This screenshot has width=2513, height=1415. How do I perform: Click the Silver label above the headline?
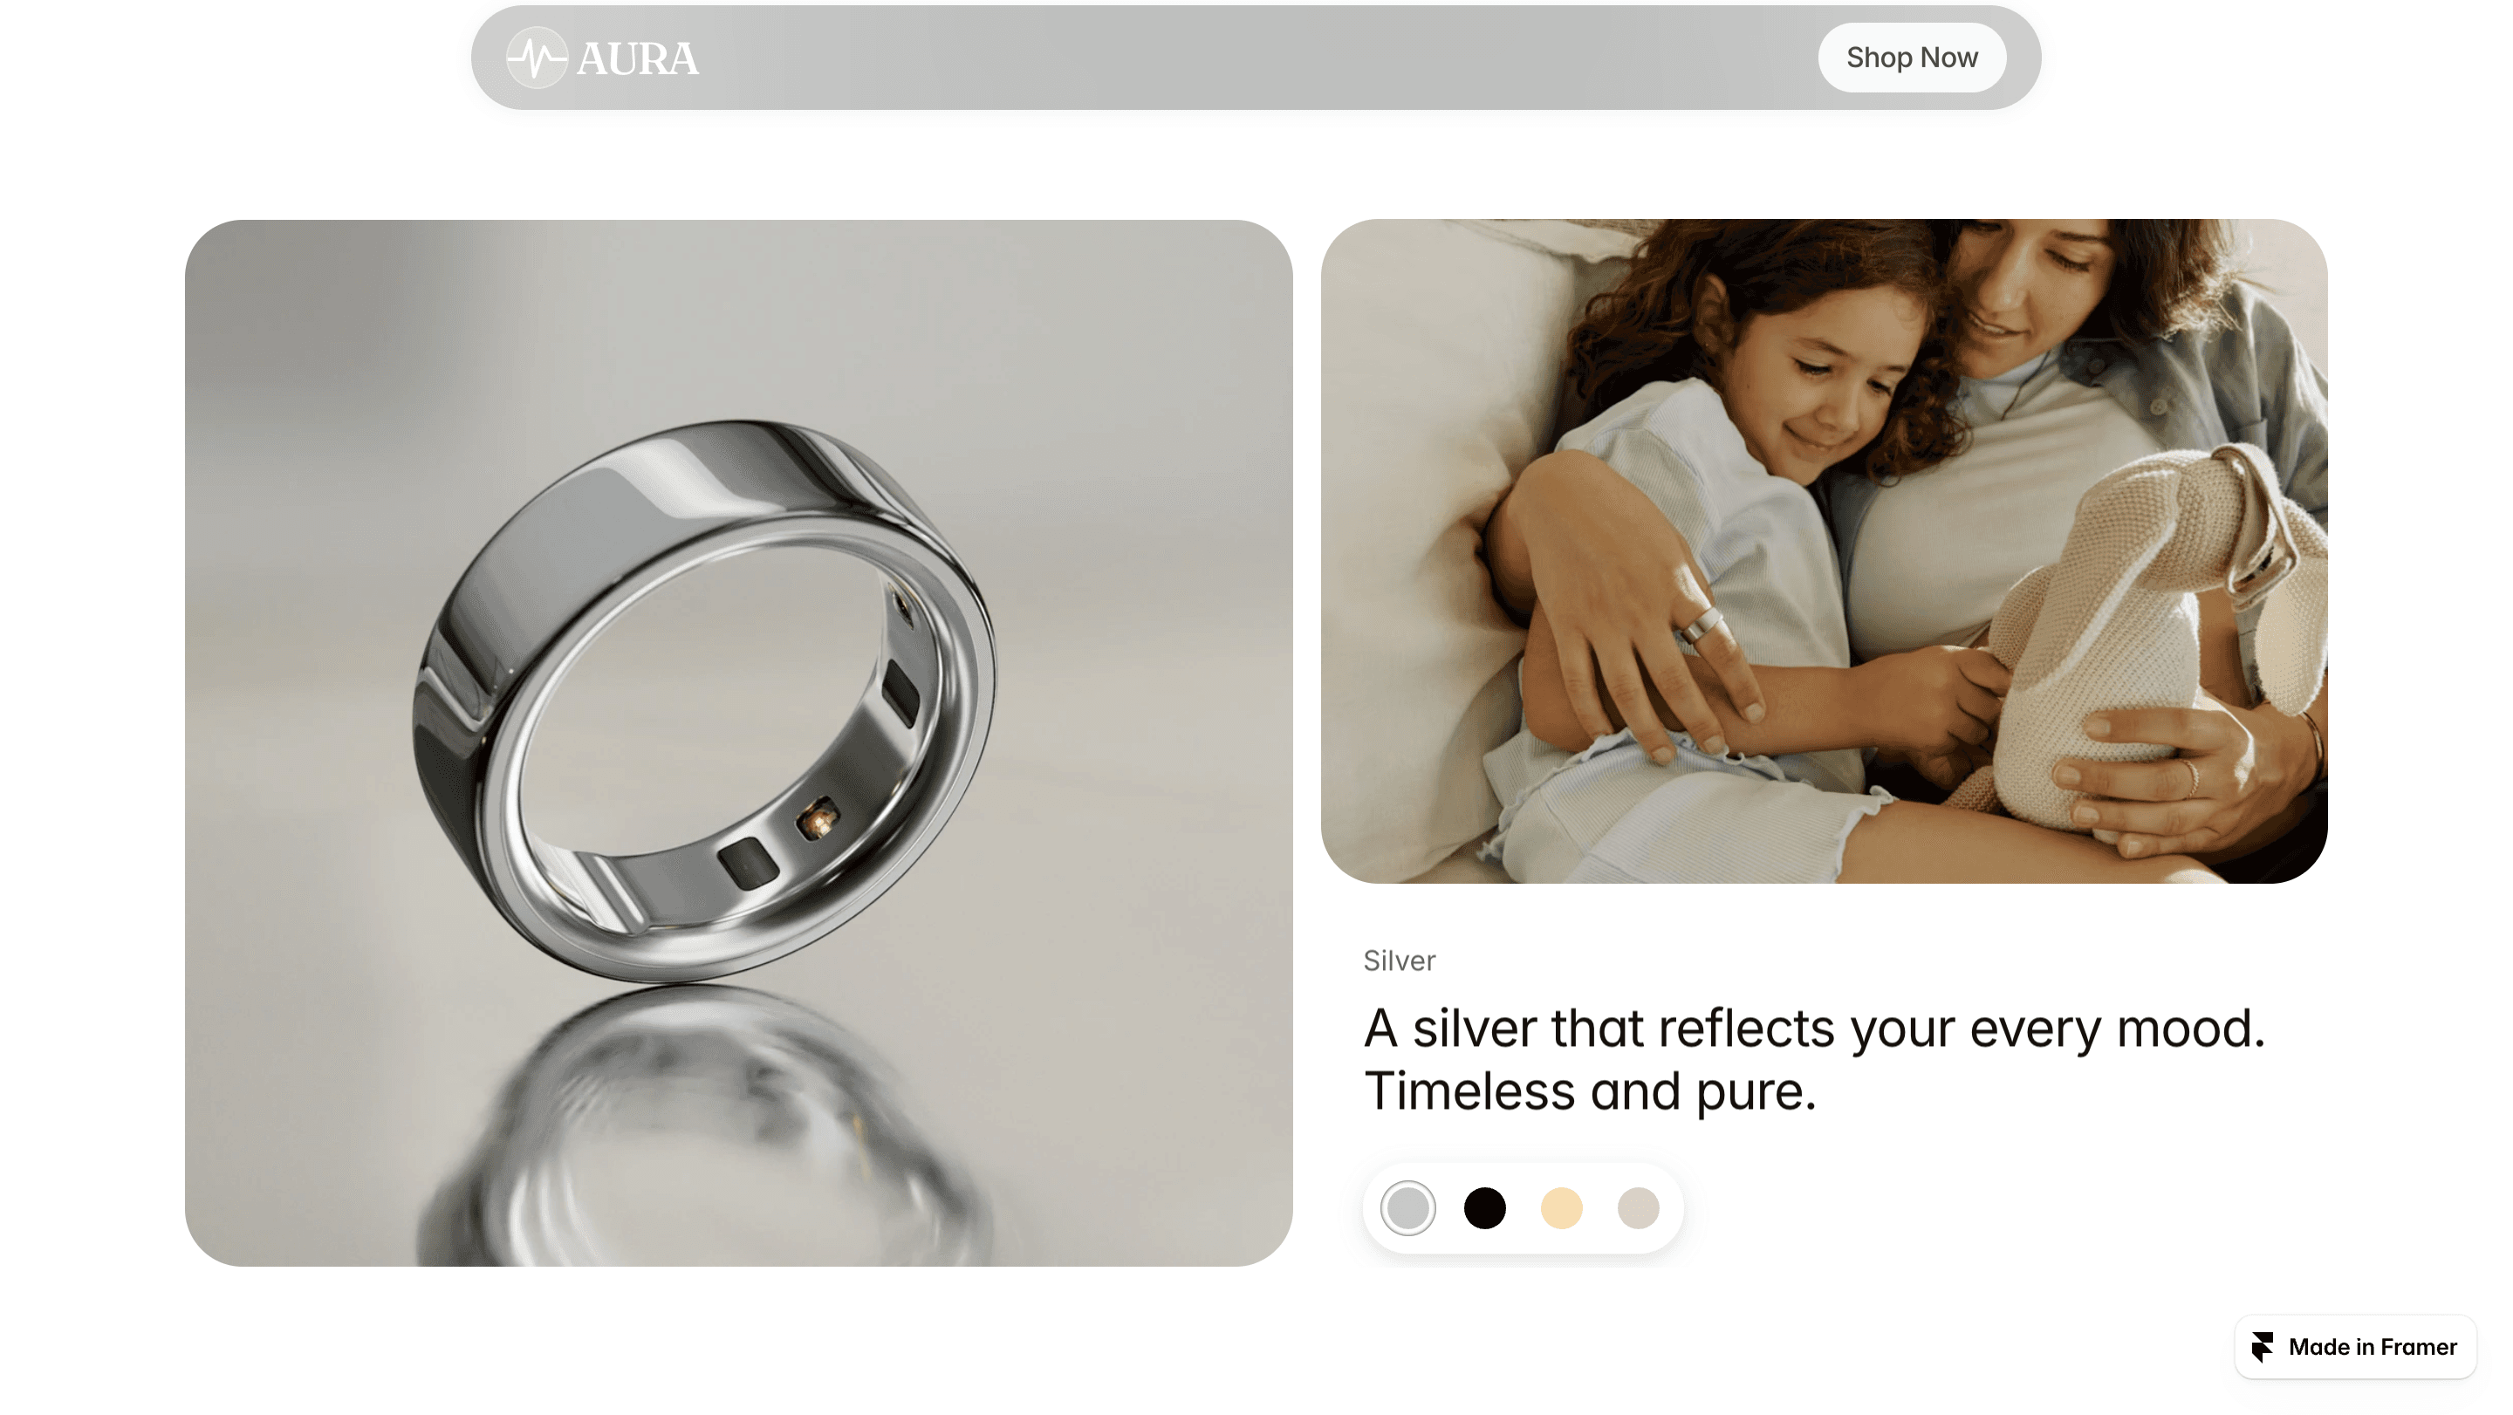point(1399,960)
